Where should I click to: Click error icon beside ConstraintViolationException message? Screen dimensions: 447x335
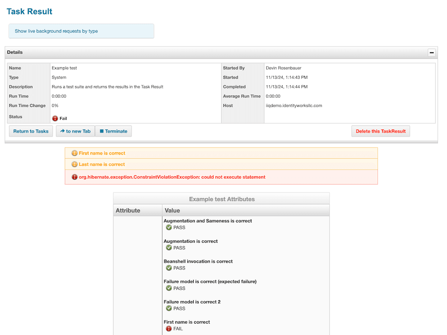[74, 177]
